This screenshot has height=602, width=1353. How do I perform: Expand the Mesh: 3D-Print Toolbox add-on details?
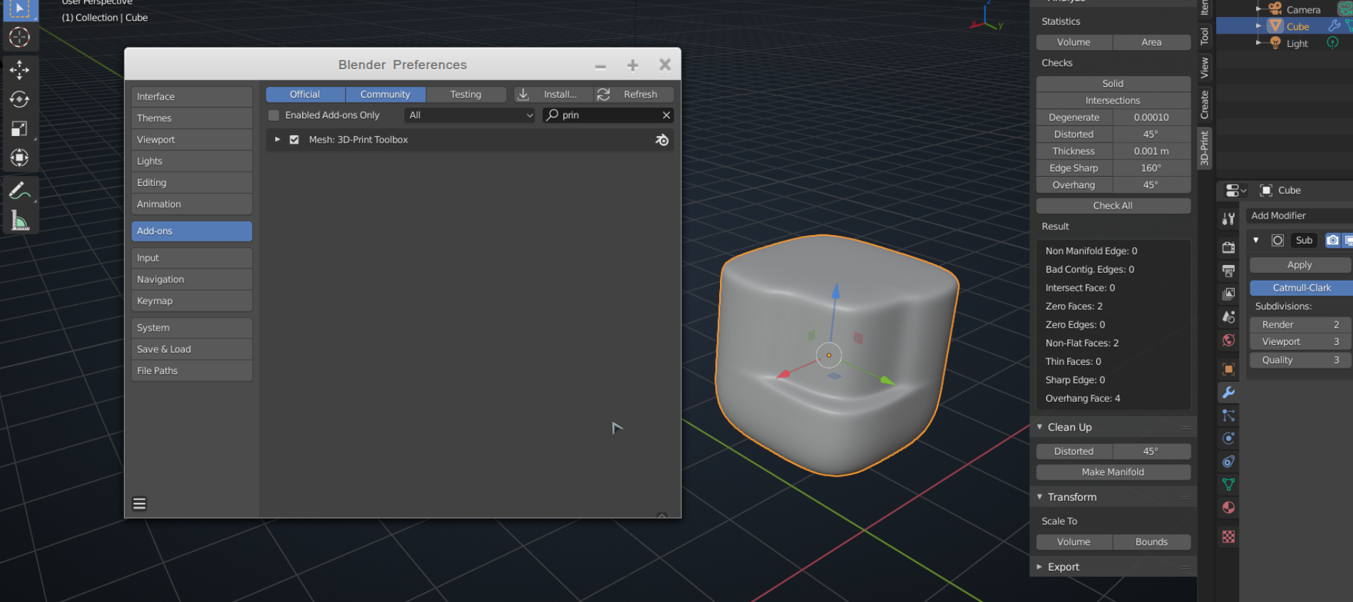[277, 140]
